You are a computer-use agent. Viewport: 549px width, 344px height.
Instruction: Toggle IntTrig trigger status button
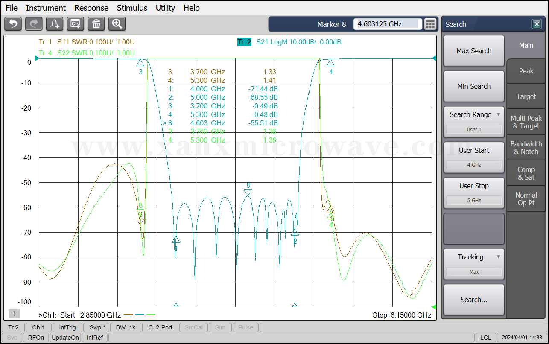tap(67, 327)
